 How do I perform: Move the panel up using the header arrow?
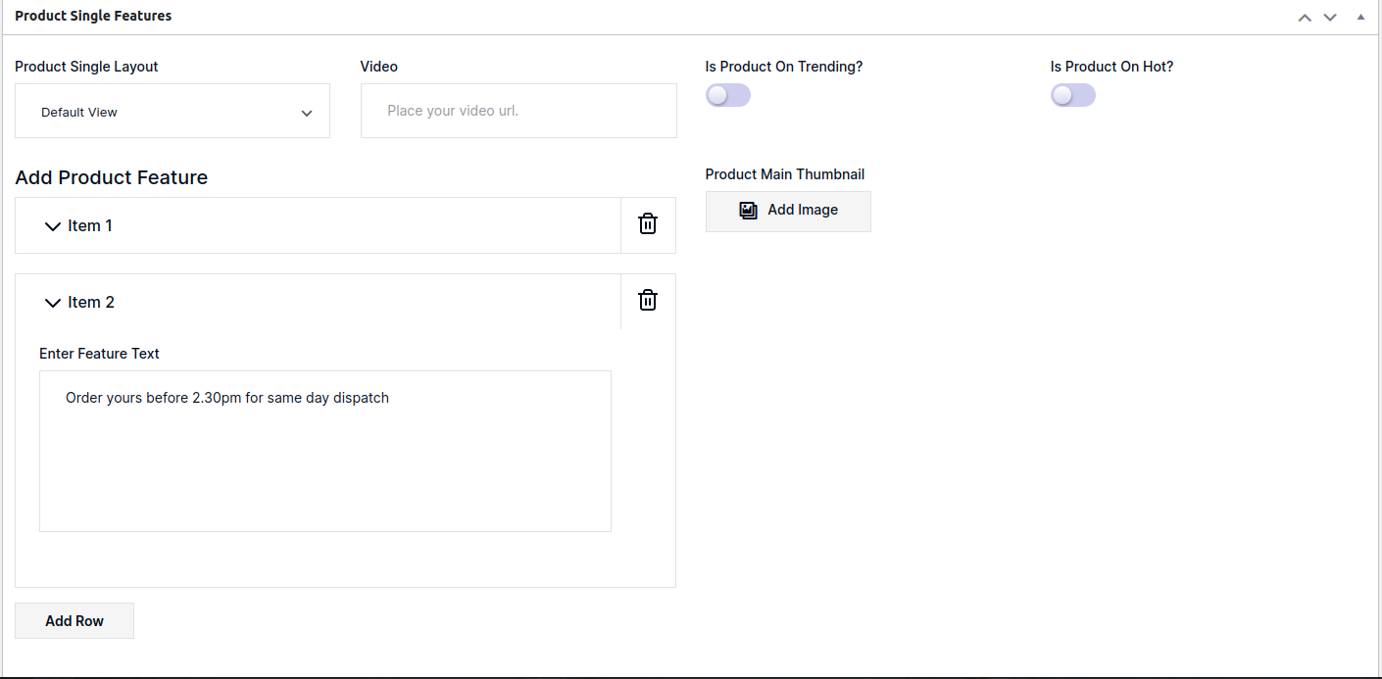point(1305,18)
